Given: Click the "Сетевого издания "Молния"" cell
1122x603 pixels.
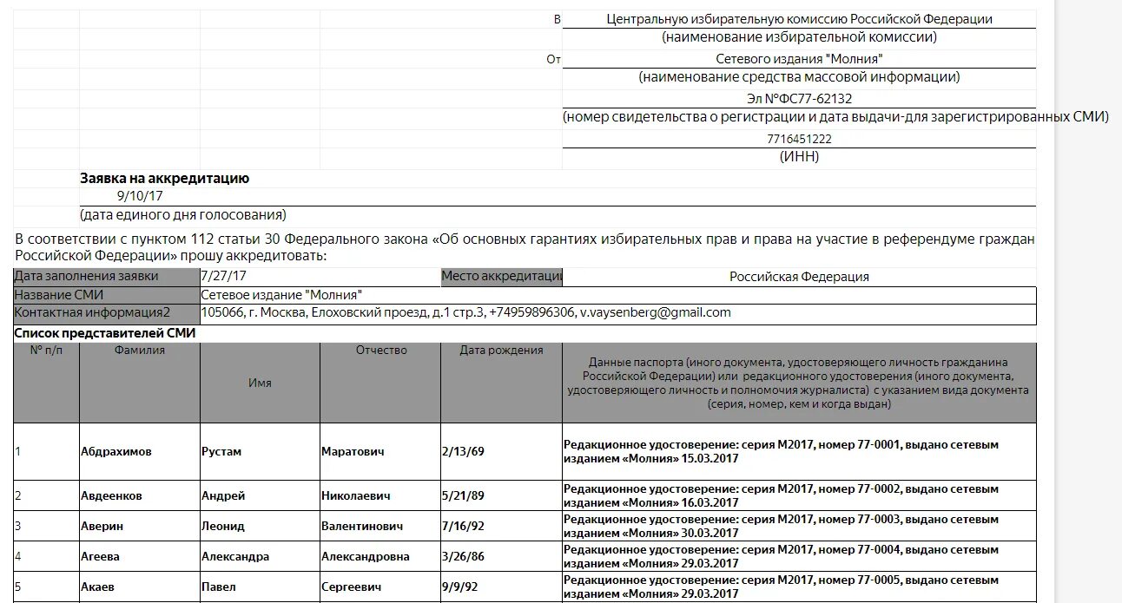Looking at the screenshot, I should click(799, 59).
